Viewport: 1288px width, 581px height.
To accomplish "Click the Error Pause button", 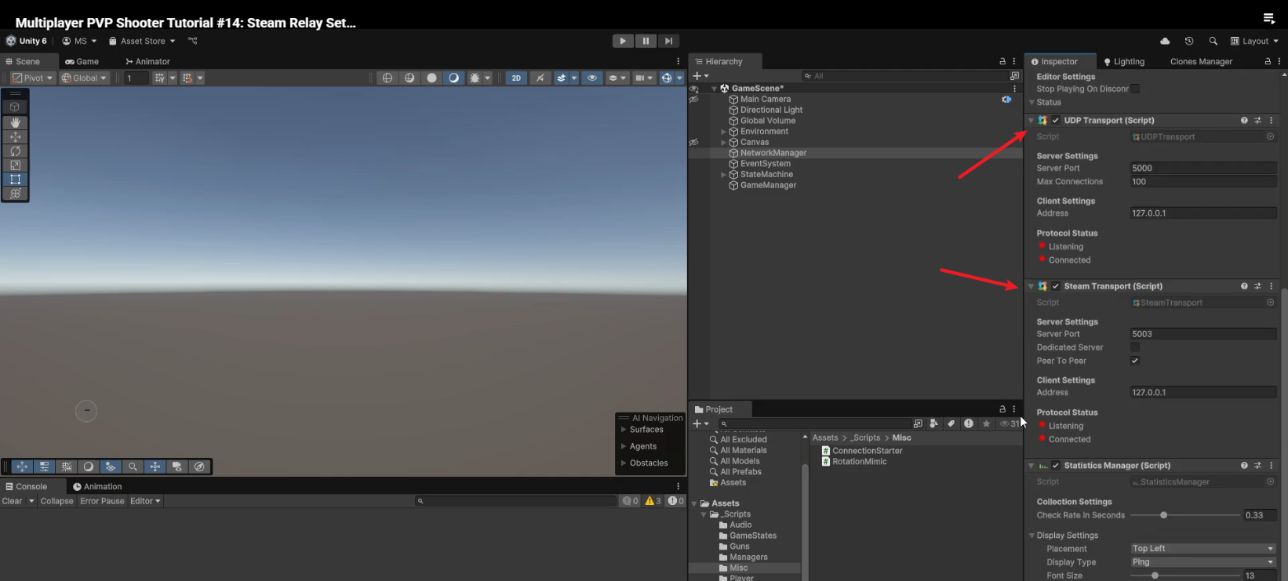I will point(102,501).
